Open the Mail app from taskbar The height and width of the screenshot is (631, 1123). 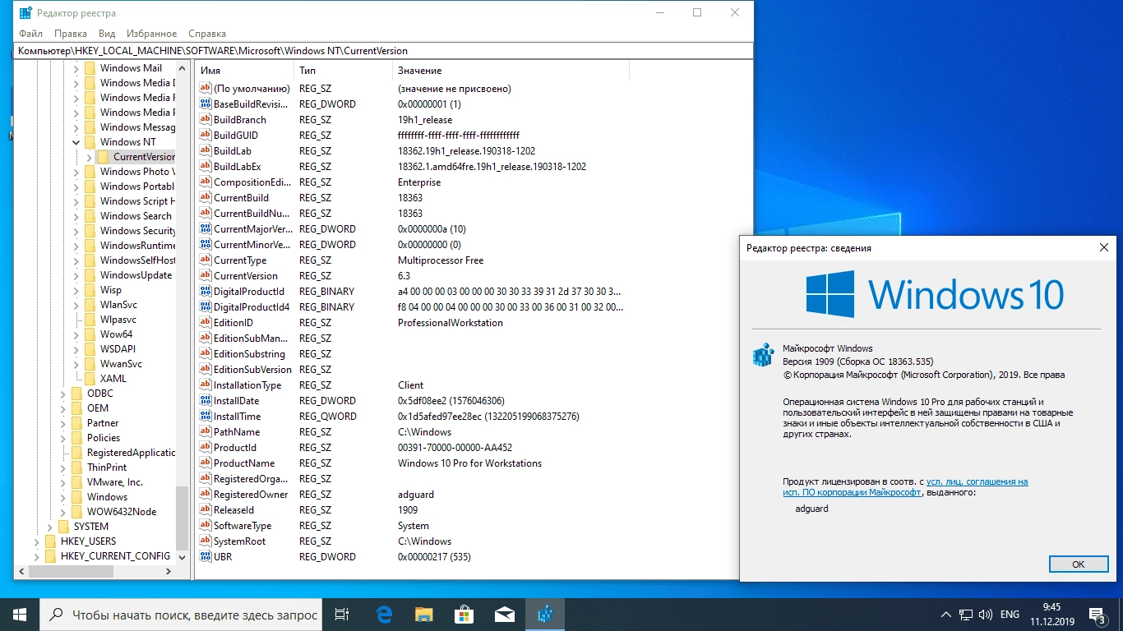(504, 615)
